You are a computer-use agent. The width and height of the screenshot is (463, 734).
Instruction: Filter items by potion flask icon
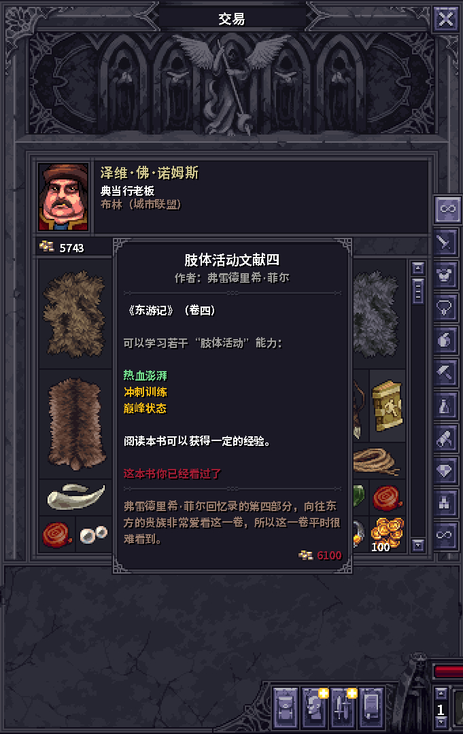click(x=445, y=405)
